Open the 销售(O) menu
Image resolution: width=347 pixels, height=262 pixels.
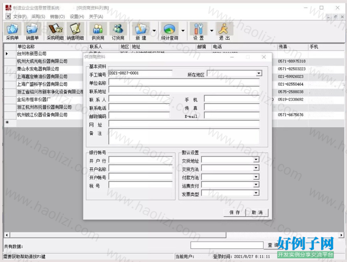(x=57, y=17)
